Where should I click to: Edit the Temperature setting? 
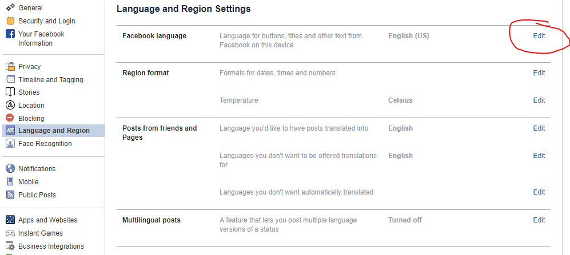pos(539,100)
